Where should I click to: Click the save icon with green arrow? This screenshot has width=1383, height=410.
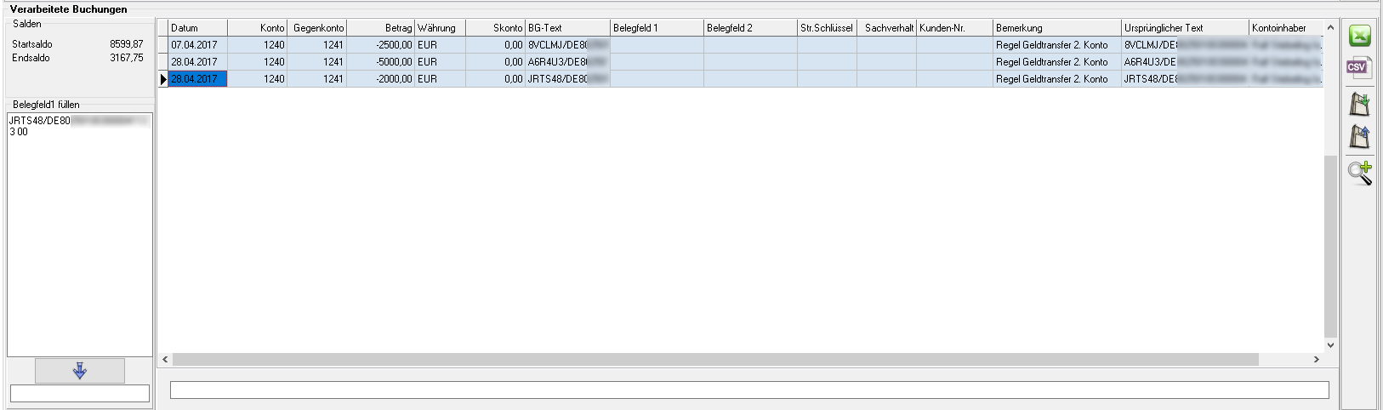pyautogui.click(x=1359, y=105)
